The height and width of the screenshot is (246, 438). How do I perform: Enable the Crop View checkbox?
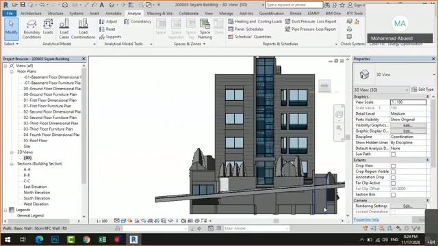tap(393, 166)
